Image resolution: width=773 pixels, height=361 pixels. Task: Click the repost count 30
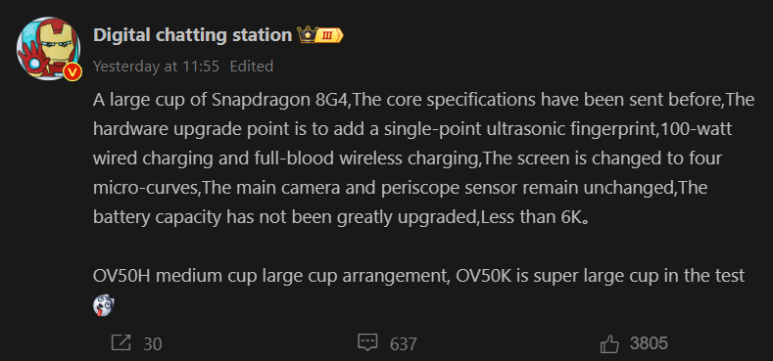(x=153, y=343)
